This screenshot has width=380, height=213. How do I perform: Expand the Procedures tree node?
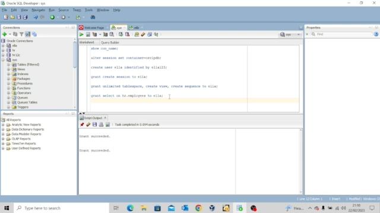tap(8, 83)
